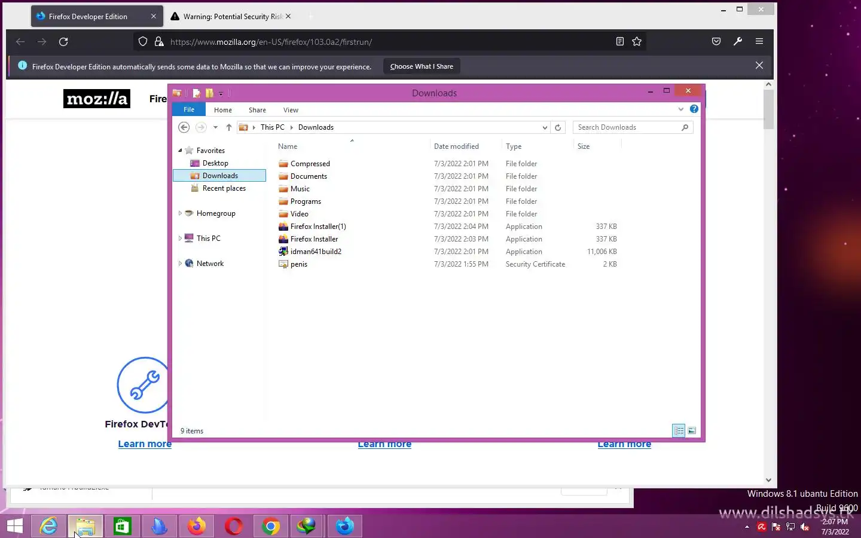Click the New Folder icon in Explorer title bar
861x538 pixels.
(x=209, y=93)
